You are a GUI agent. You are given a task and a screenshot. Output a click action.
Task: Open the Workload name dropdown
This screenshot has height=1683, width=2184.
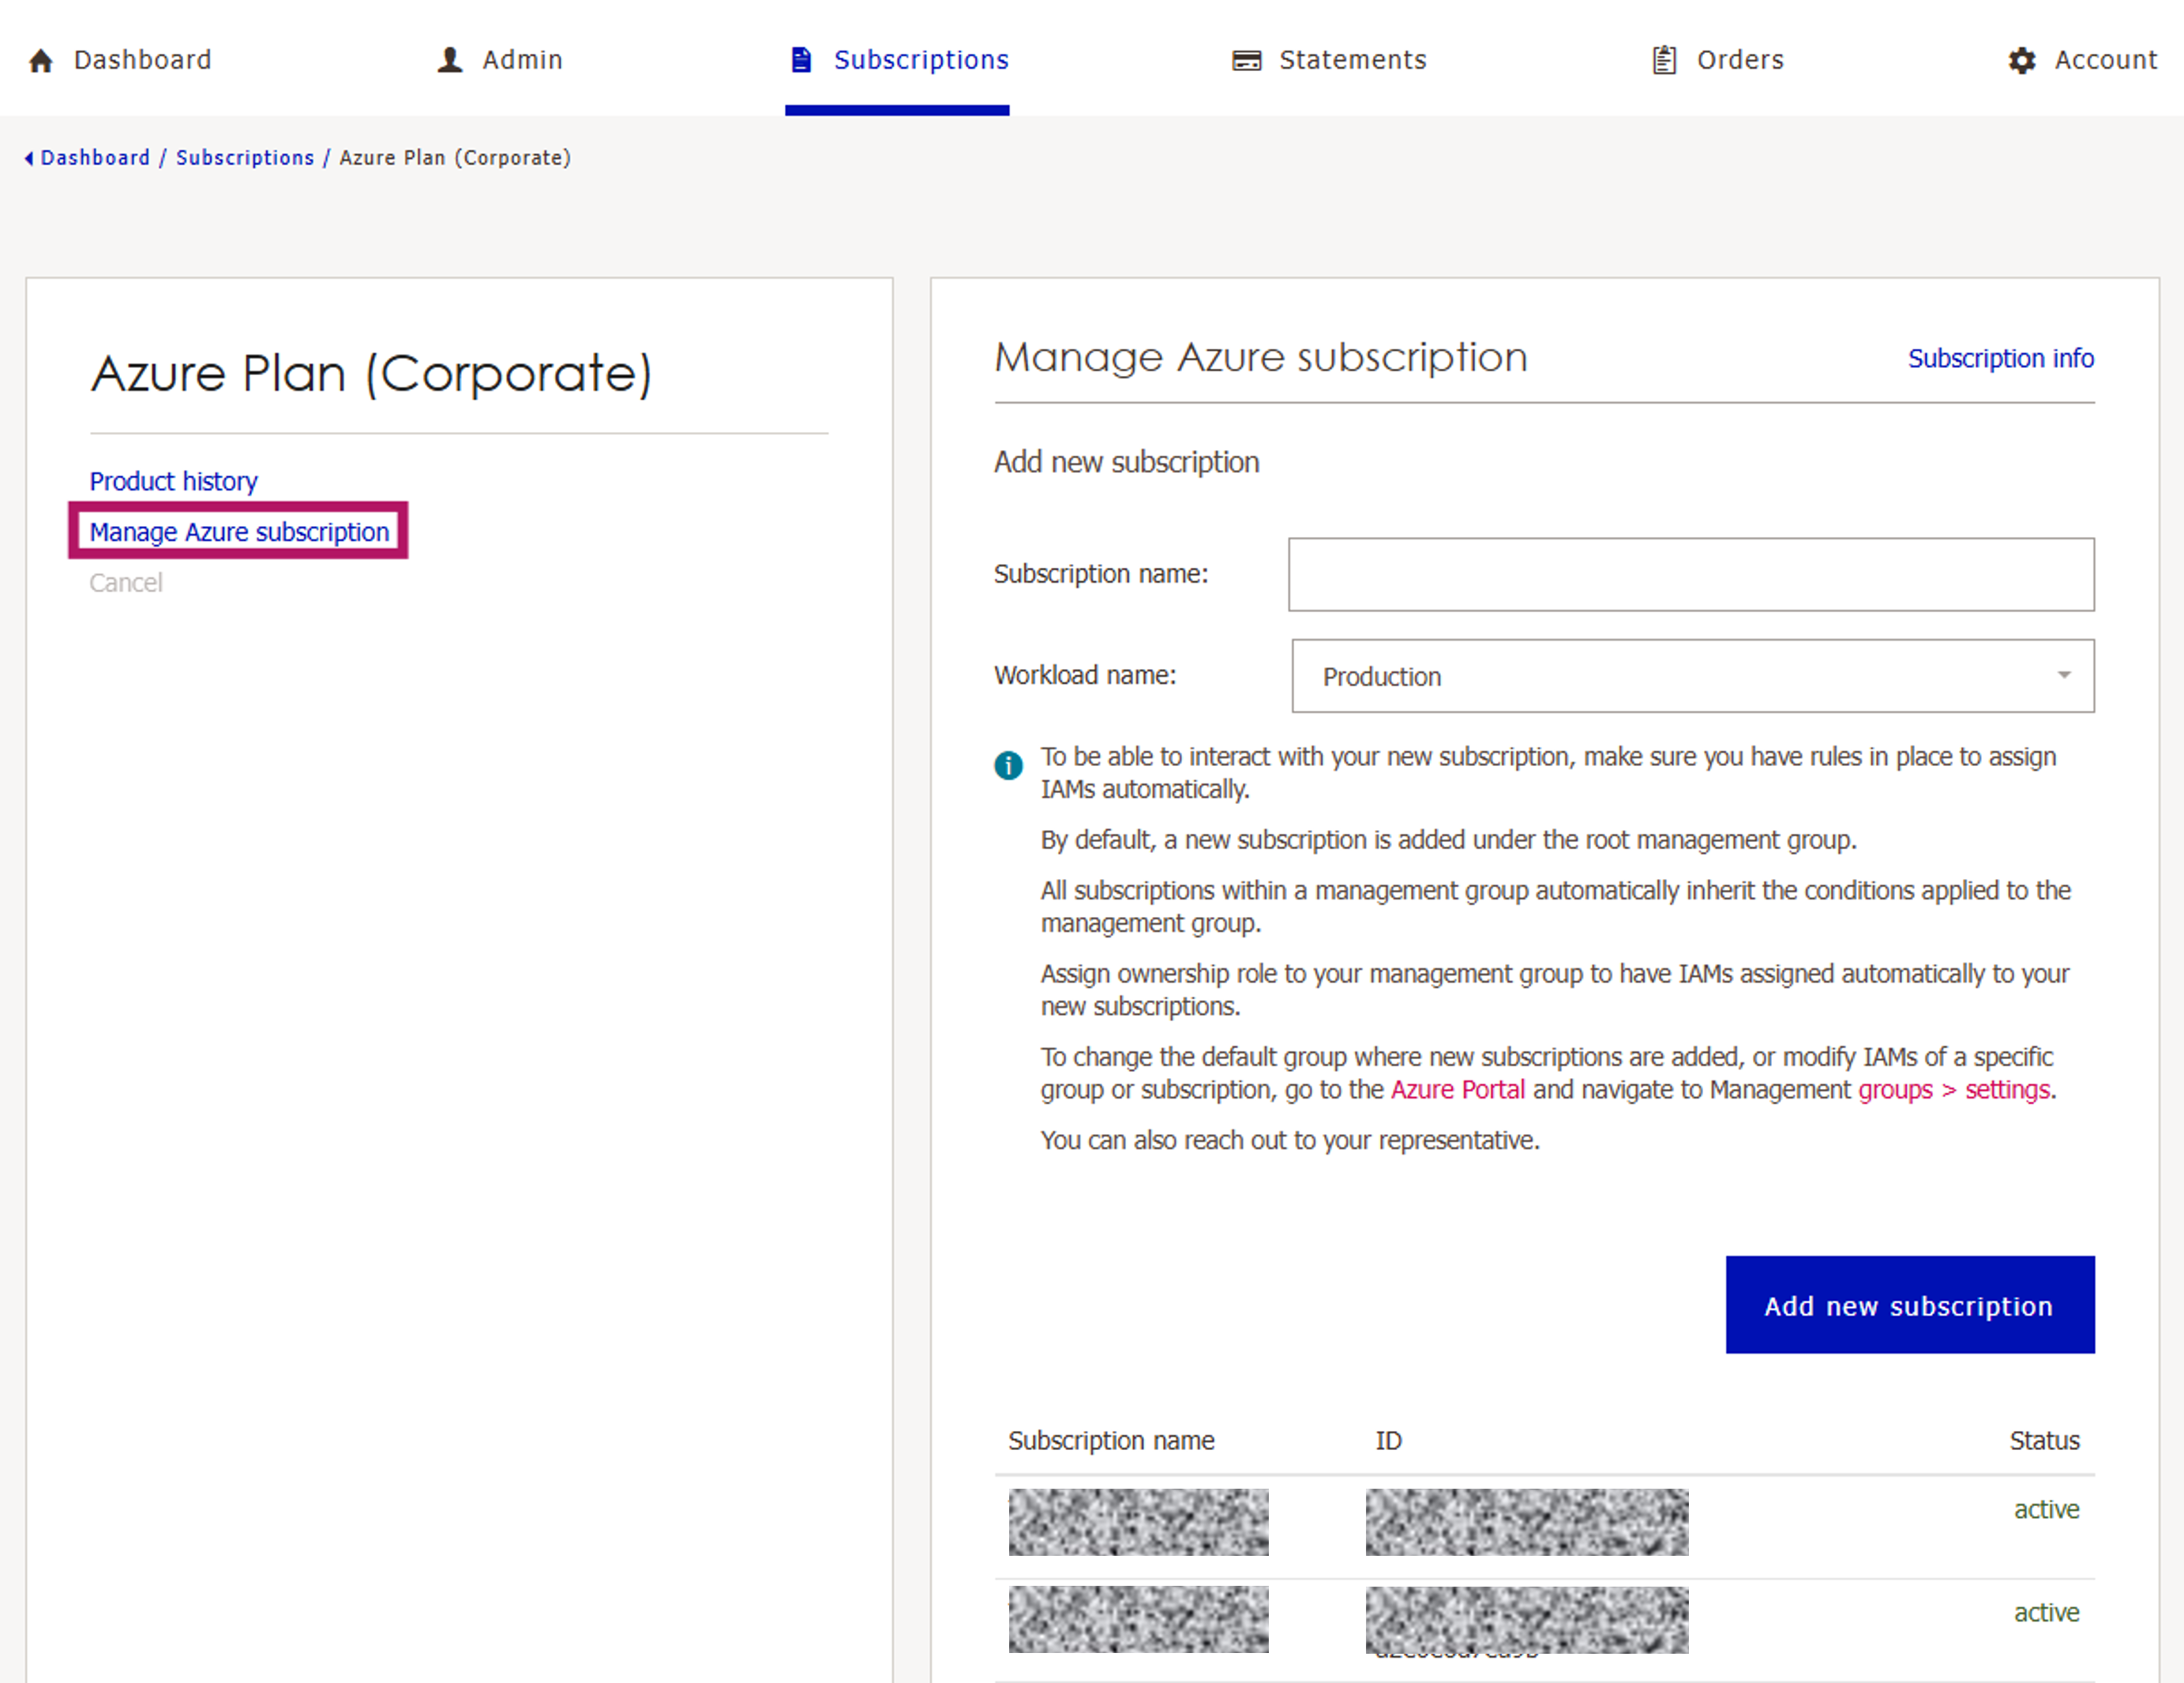[1691, 676]
